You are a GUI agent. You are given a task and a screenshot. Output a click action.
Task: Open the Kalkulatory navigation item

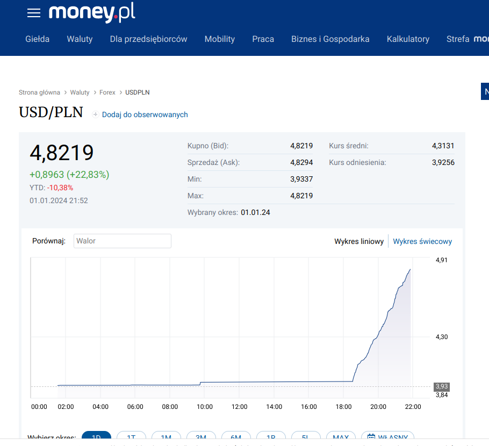click(408, 39)
